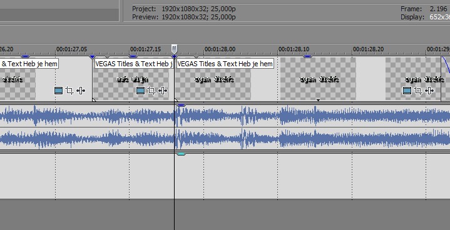Screen dimensions: 450x230
Task: Click Generated Media icon on 'met mijn' event
Action: coord(140,91)
